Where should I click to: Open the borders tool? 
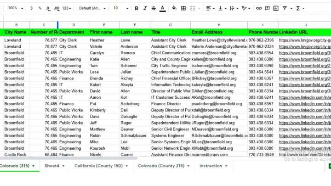click(184, 8)
